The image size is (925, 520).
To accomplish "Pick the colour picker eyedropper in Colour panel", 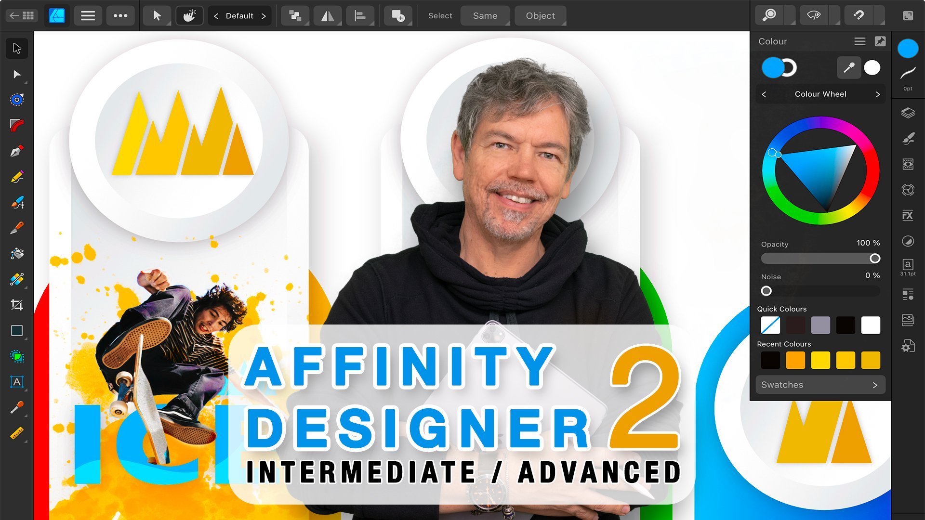I will coord(848,68).
